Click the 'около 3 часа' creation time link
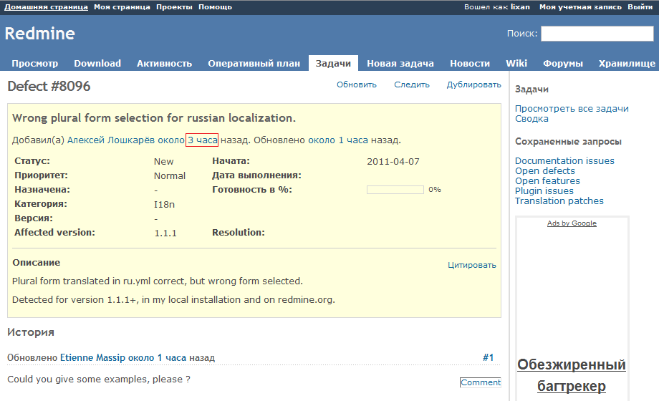Image resolution: width=659 pixels, height=401 pixels. tap(188, 140)
